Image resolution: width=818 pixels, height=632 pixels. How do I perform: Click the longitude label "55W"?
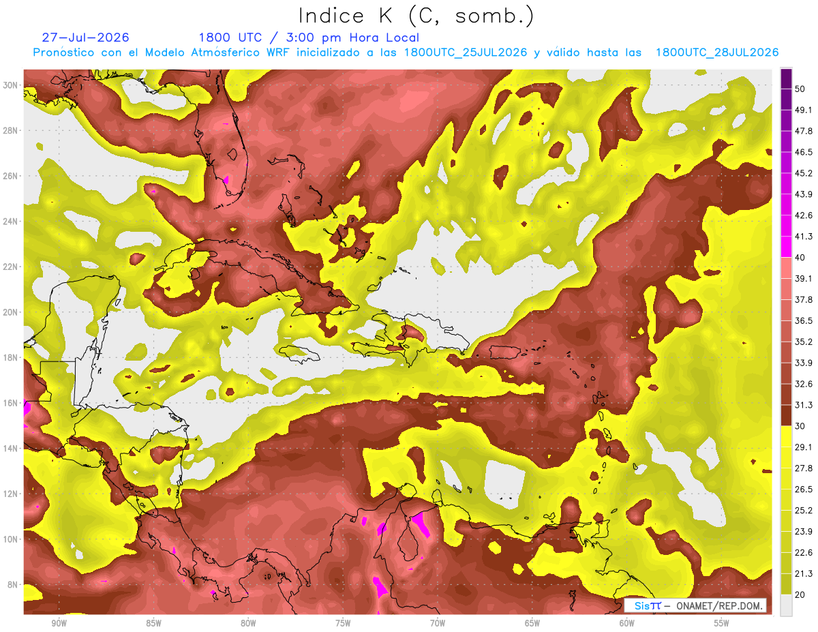point(721,625)
